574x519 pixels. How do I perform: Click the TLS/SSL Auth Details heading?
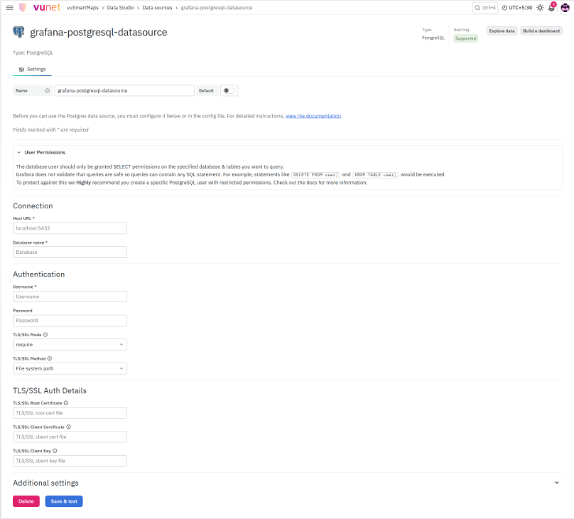(x=50, y=391)
